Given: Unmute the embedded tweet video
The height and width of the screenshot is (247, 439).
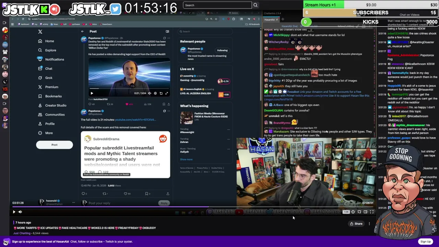Looking at the screenshot, I should [150, 93].
